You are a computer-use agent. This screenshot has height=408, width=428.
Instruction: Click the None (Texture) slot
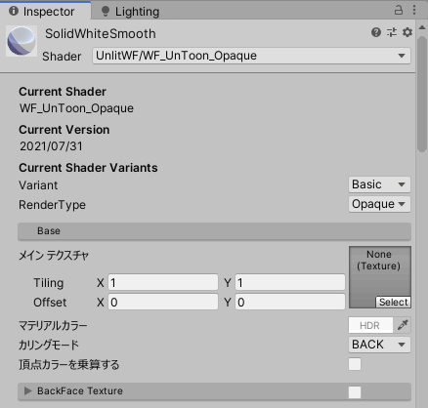click(380, 277)
